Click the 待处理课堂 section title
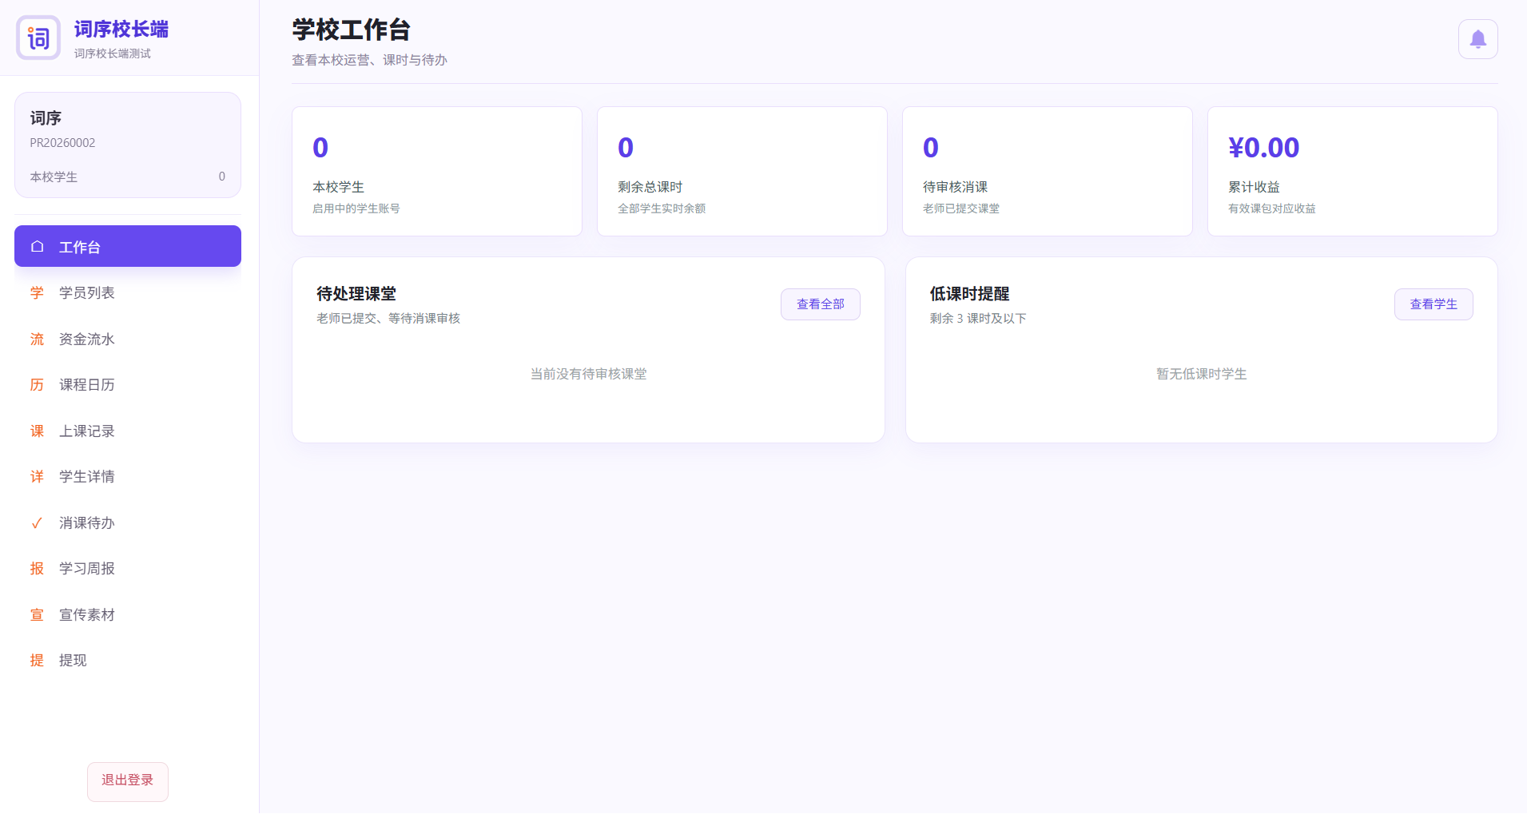Screen dimensions: 1527x814 click(356, 294)
